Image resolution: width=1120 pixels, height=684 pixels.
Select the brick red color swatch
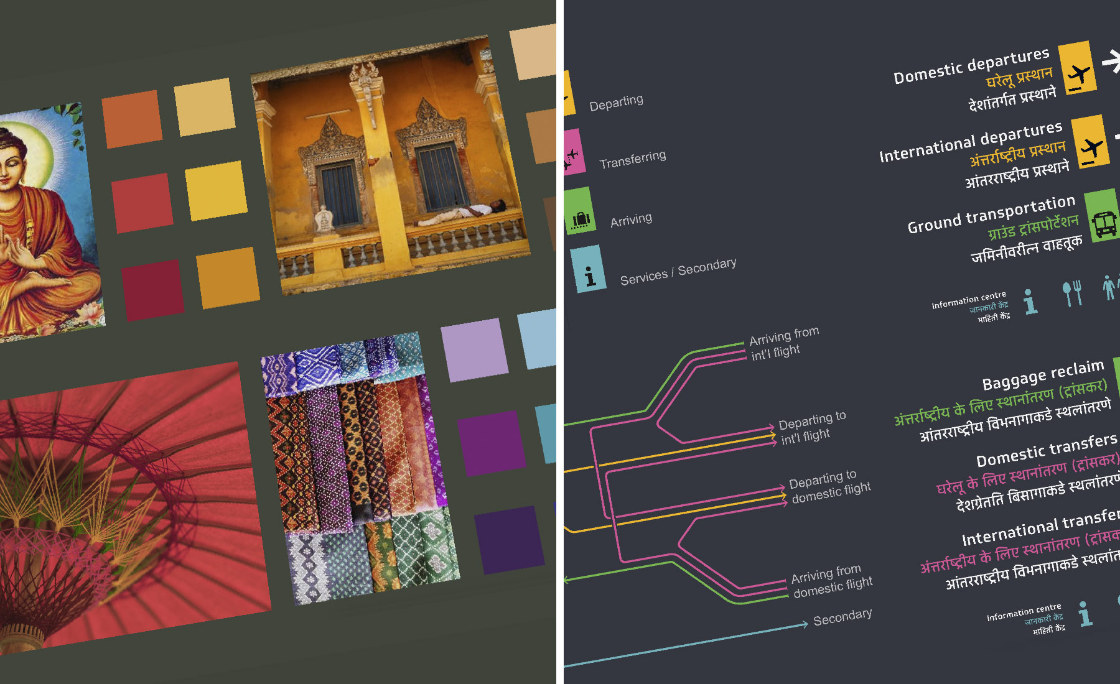142,203
